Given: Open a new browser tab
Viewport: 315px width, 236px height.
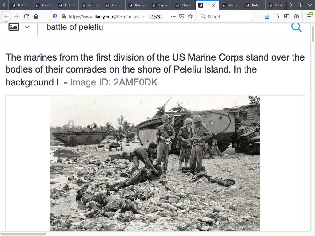Looking at the screenshot, I should coord(300,5).
